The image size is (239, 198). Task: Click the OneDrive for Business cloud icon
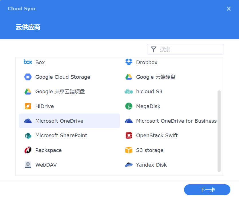tap(129, 121)
